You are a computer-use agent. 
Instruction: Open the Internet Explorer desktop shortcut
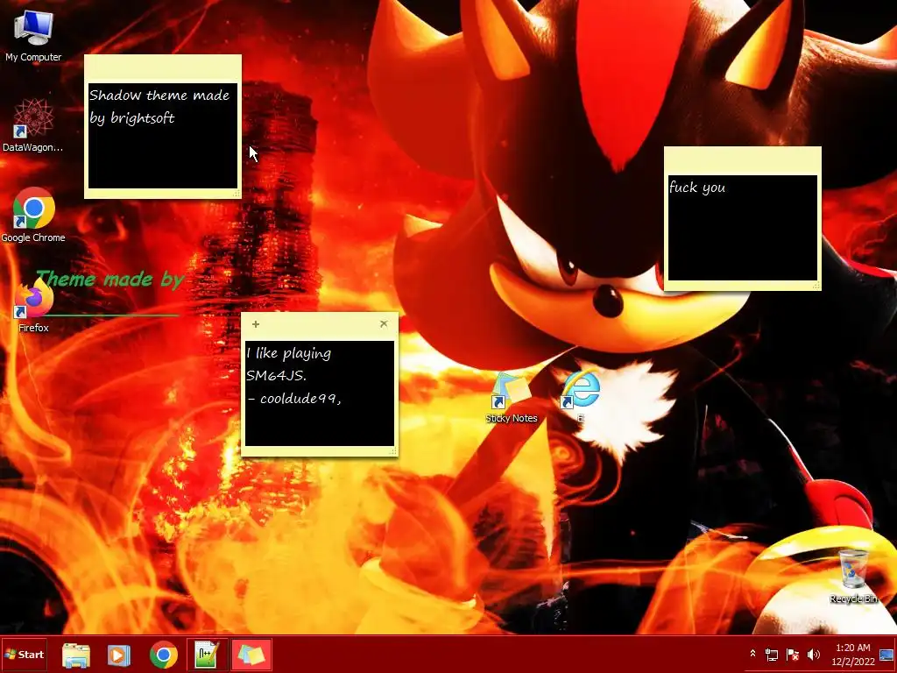click(581, 396)
